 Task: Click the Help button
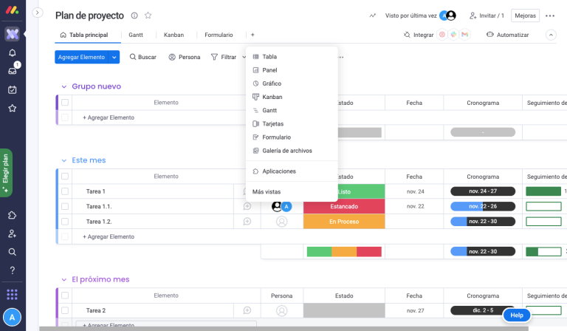pos(517,315)
